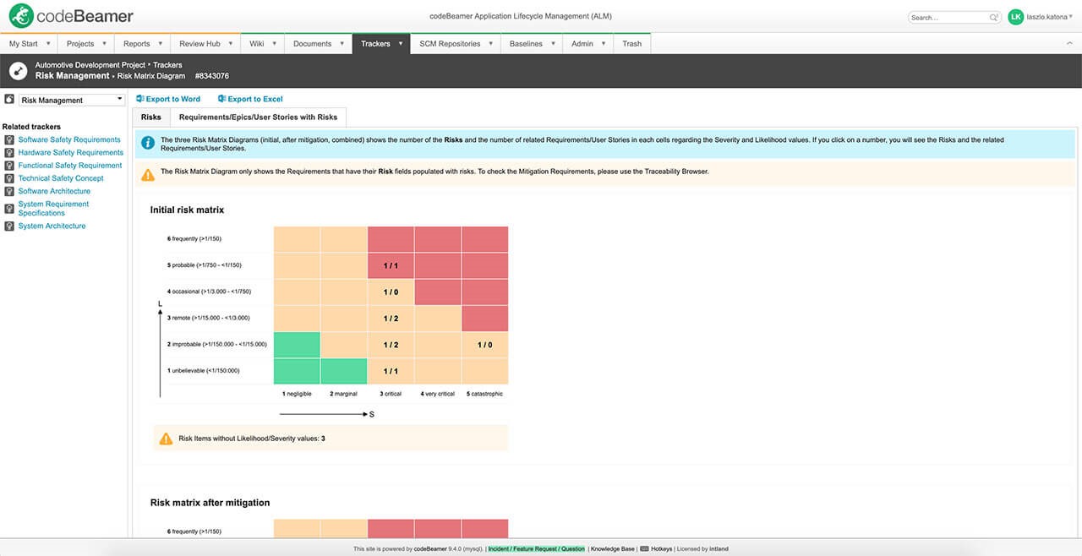1082x556 pixels.
Task: Click the search magnifier icon
Action: 994,17
